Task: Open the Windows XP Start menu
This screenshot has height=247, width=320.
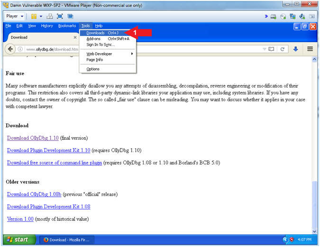Action: (19, 240)
